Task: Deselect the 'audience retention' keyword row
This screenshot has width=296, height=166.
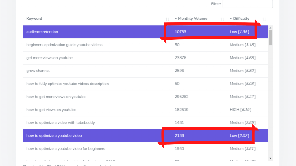Action: coord(42,32)
